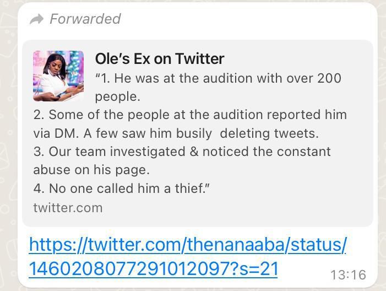Click the forwarded arrow icon
This screenshot has width=386, height=291.
[36, 19]
